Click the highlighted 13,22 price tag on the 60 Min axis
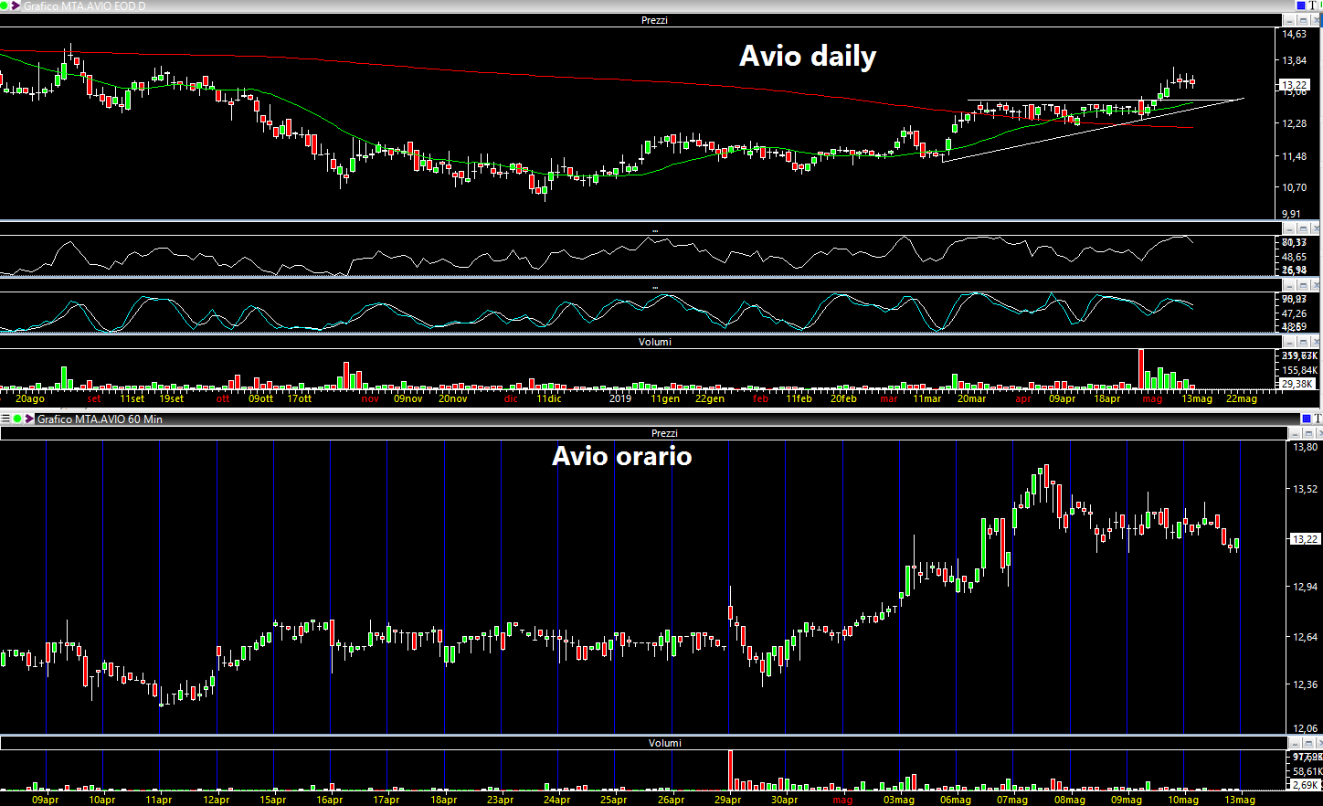Viewport: 1323px width, 806px height. [1306, 539]
